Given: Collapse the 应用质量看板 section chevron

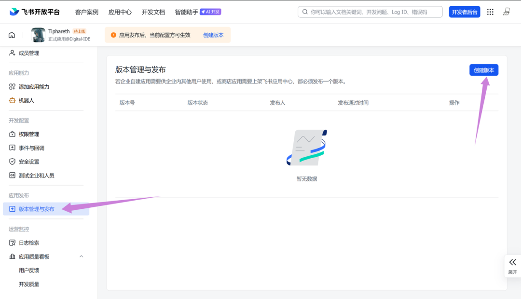Looking at the screenshot, I should coord(81,257).
